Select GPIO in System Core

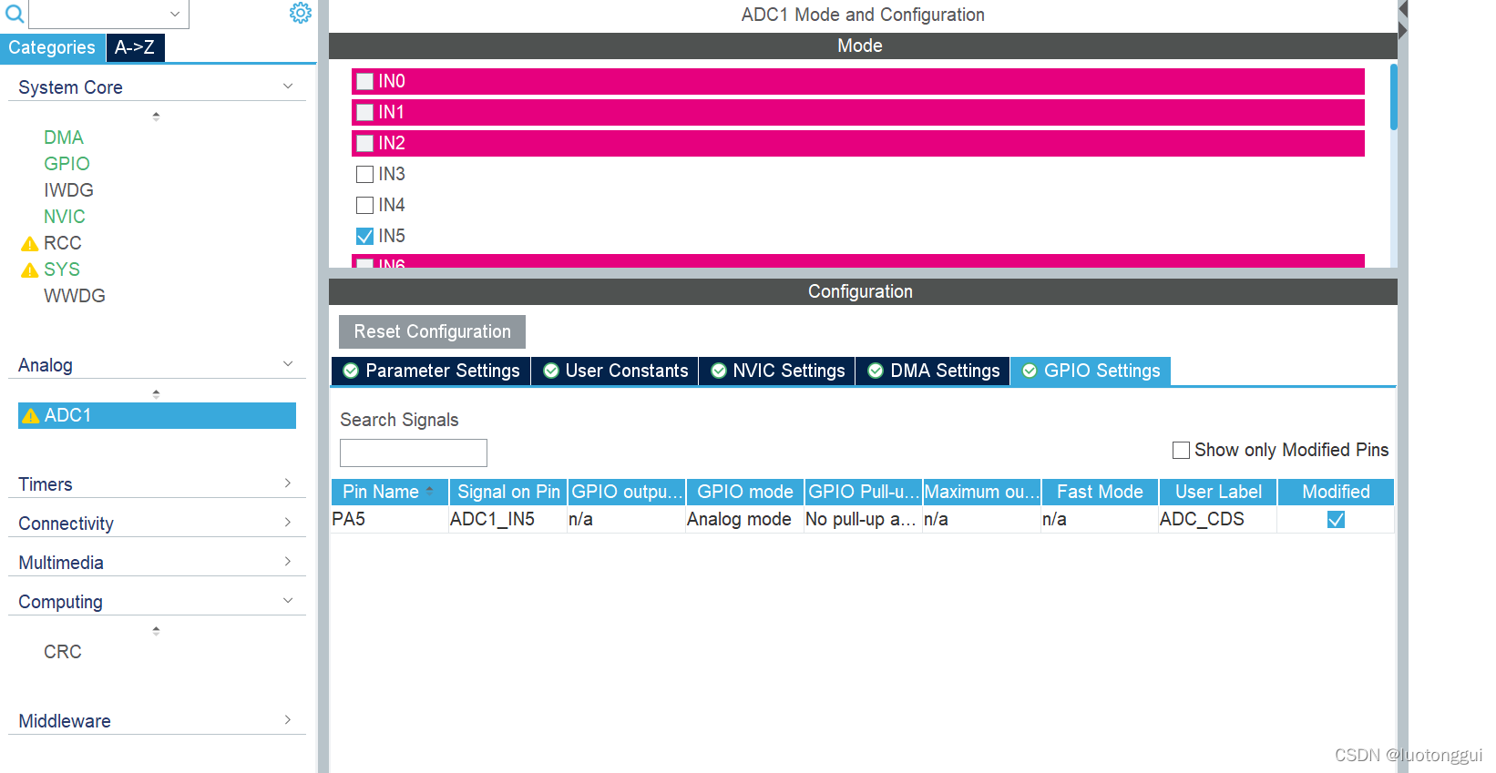tap(67, 164)
